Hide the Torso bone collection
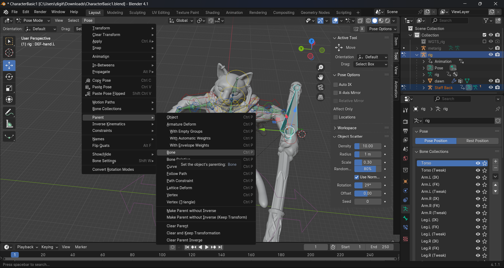The width and height of the screenshot is (504, 268). [x=478, y=163]
